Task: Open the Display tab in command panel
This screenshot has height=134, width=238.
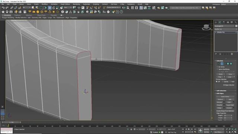Action: tap(232, 22)
